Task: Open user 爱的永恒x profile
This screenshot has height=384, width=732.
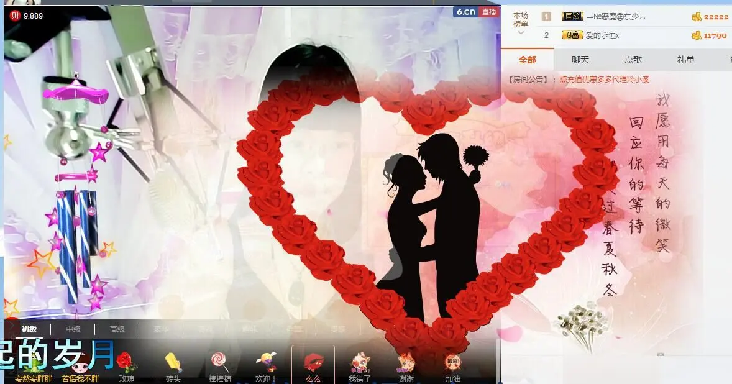Action: [x=602, y=35]
